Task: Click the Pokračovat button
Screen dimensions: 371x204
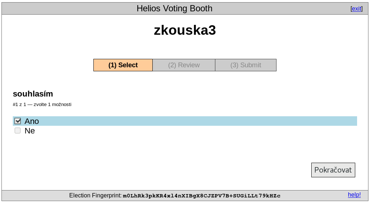Action: (x=333, y=170)
